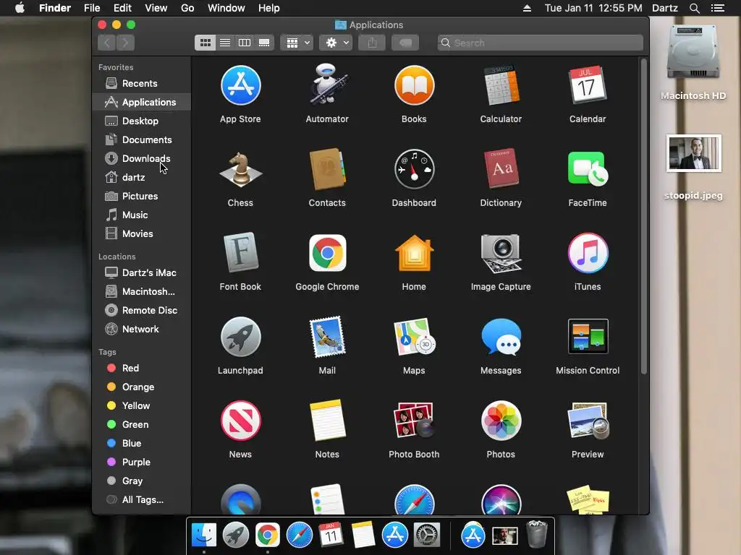Open the FaceTime app

pos(588,169)
